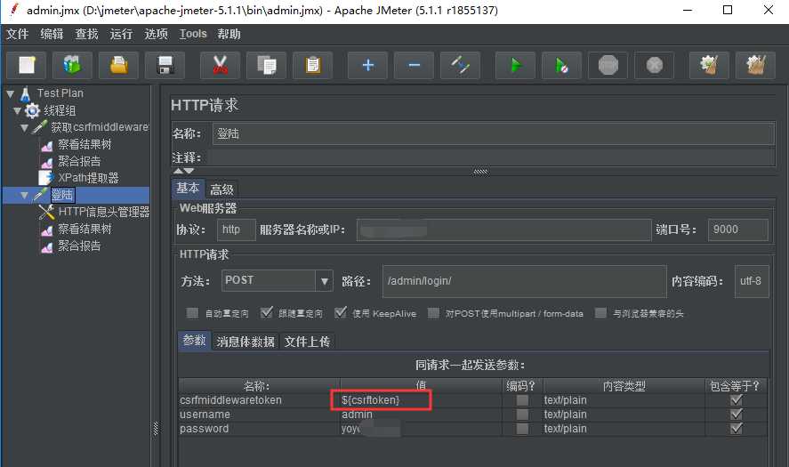Open the 方法 POST dropdown

coord(325,281)
